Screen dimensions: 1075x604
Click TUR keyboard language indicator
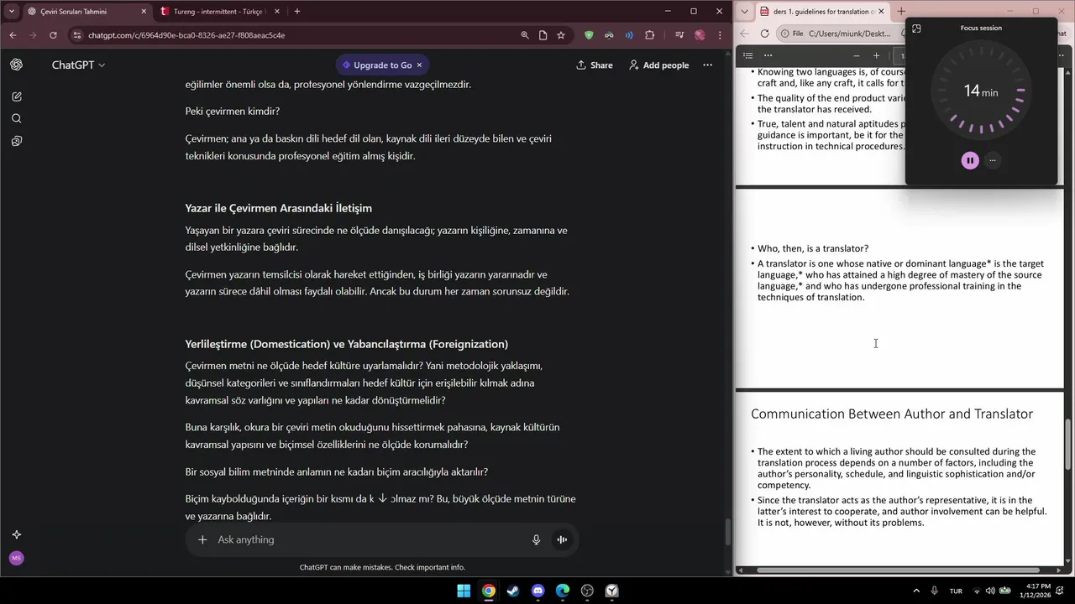click(956, 591)
